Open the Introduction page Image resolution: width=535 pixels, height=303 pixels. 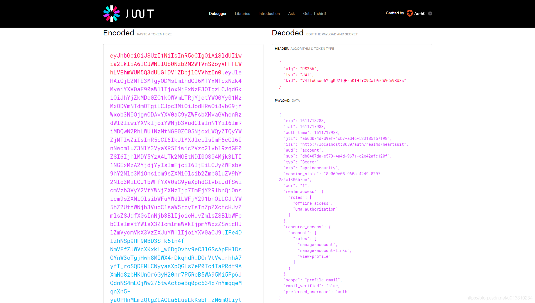coord(269,13)
